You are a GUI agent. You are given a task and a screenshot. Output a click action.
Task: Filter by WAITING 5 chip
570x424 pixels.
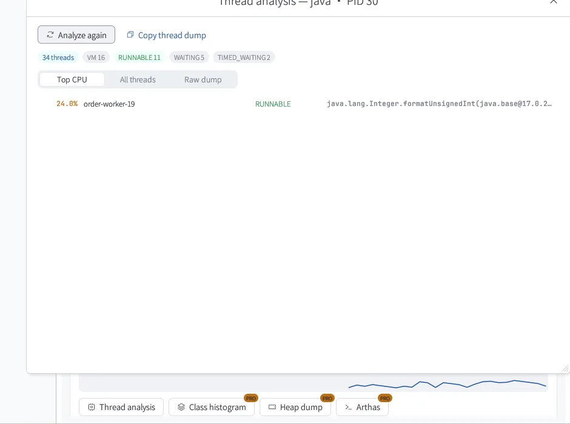189,58
